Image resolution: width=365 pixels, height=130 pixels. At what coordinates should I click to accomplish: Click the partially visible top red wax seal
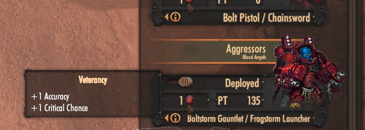coord(190,1)
